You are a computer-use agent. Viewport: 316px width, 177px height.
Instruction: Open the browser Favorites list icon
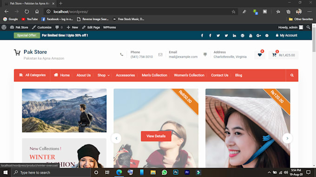[278, 12]
